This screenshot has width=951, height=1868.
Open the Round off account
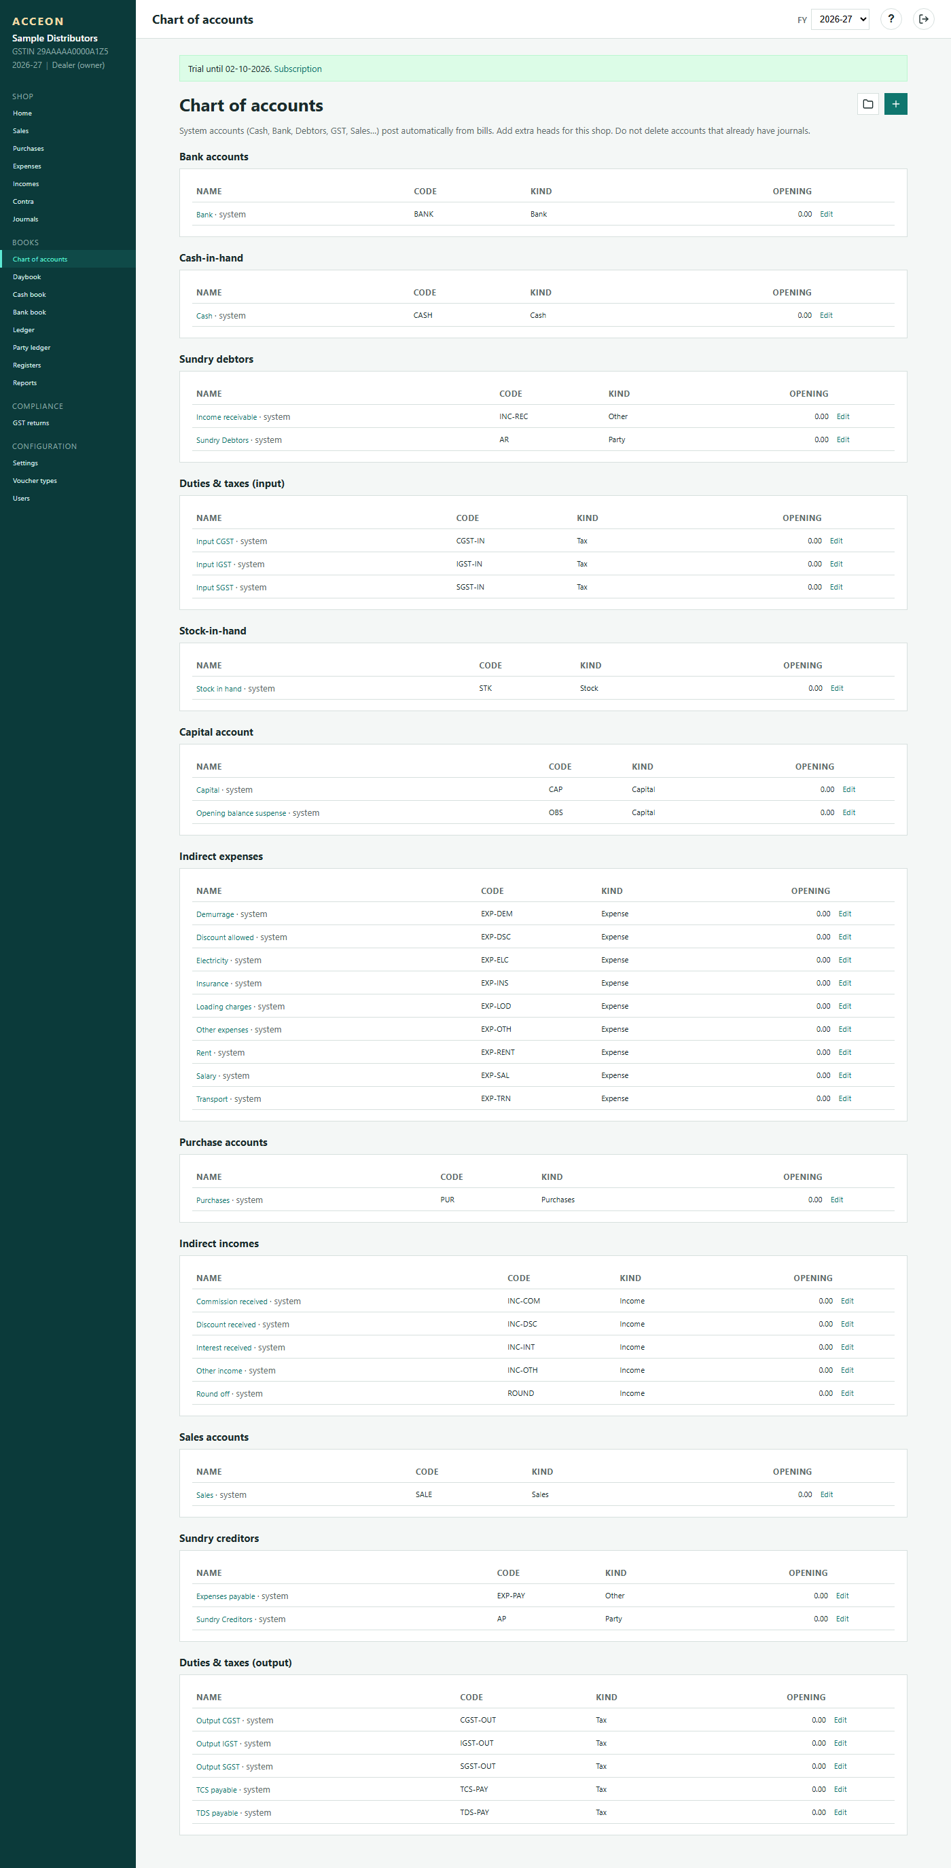(213, 1394)
